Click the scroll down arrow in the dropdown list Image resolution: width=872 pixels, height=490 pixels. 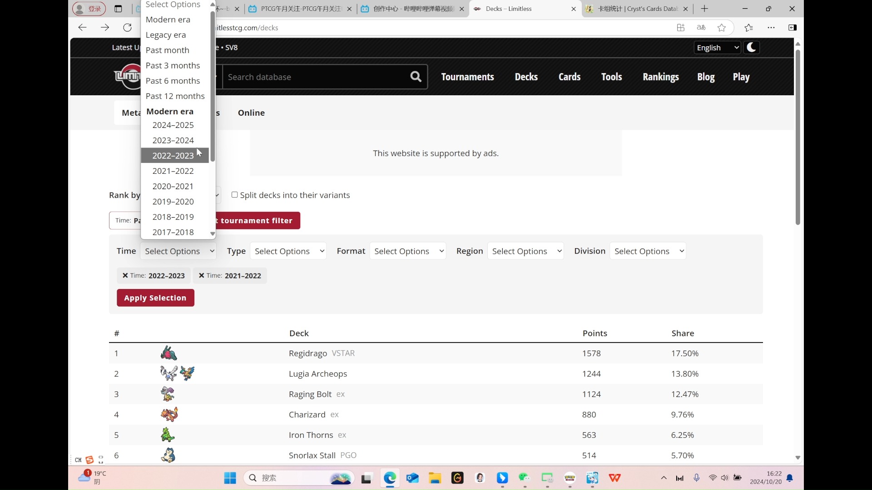pyautogui.click(x=212, y=234)
